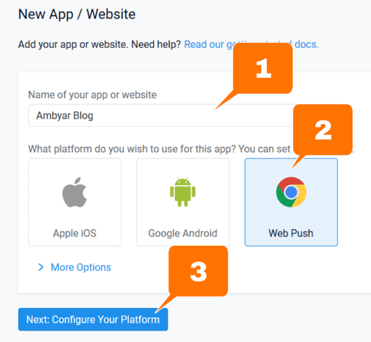The height and width of the screenshot is (342, 371).
Task: Select the Google Android platform card
Action: (183, 202)
